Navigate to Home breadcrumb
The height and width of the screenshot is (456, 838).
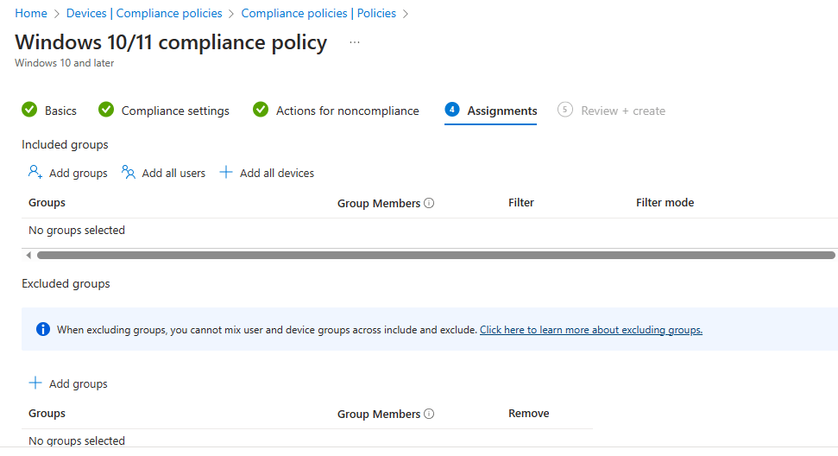pos(31,13)
